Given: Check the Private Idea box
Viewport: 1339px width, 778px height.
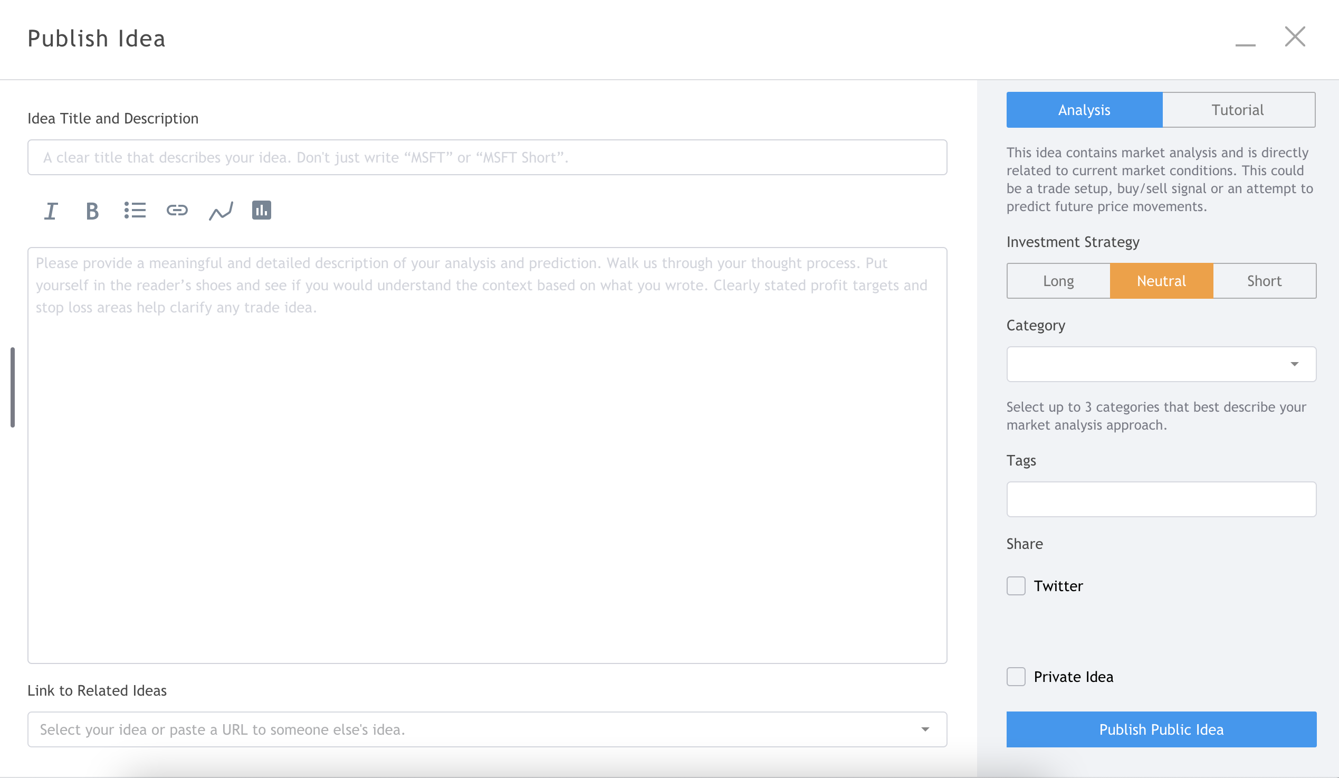Looking at the screenshot, I should [1016, 677].
